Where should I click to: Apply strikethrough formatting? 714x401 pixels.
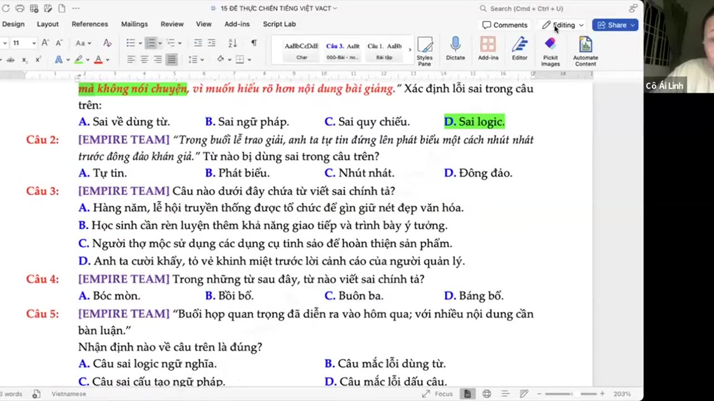[x=10, y=60]
